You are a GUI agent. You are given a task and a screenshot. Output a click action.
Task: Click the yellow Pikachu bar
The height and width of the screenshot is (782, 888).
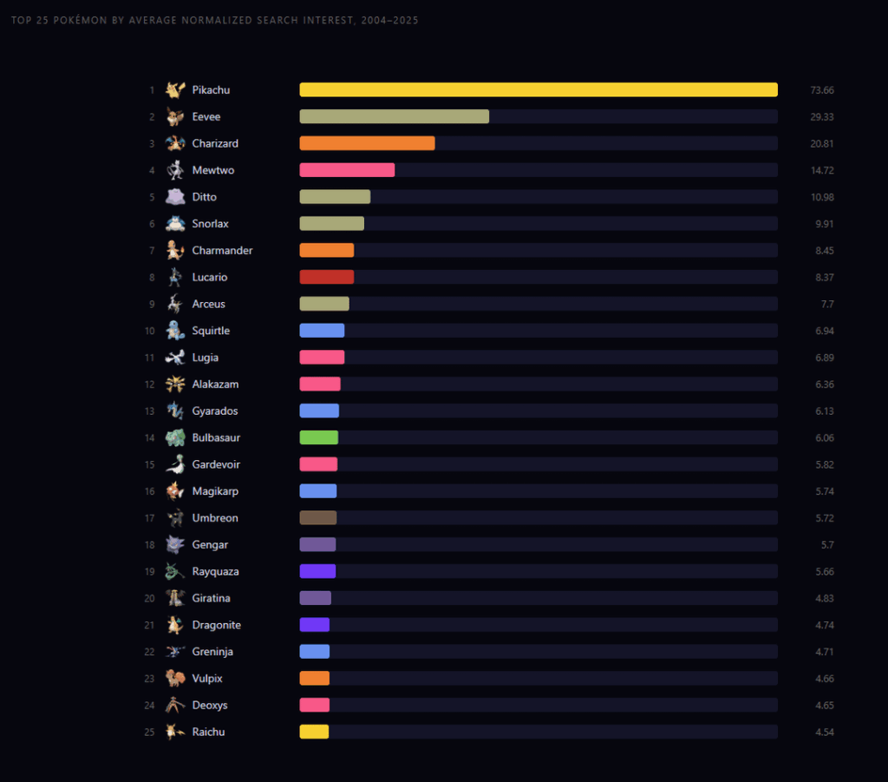(x=538, y=89)
